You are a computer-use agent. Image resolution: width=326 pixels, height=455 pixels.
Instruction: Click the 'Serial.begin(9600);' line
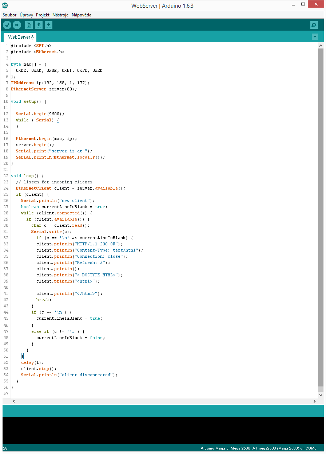[40, 114]
